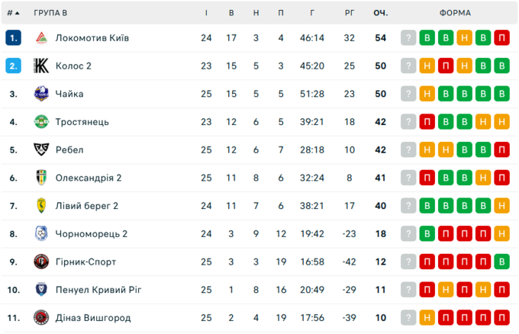Open the Діназ Вишгород team link
The height and width of the screenshot is (334, 519).
(x=93, y=318)
